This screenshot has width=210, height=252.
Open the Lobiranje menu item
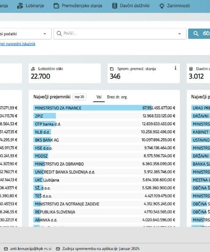click(x=31, y=6)
